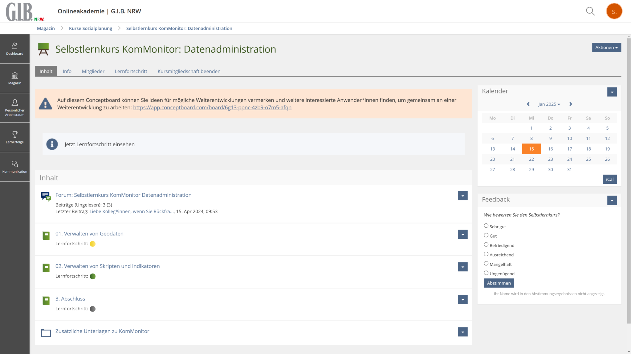This screenshot has height=354, width=631.
Task: Click the folder icon for Zusätzliche Unterlagen
Action: coord(46,333)
